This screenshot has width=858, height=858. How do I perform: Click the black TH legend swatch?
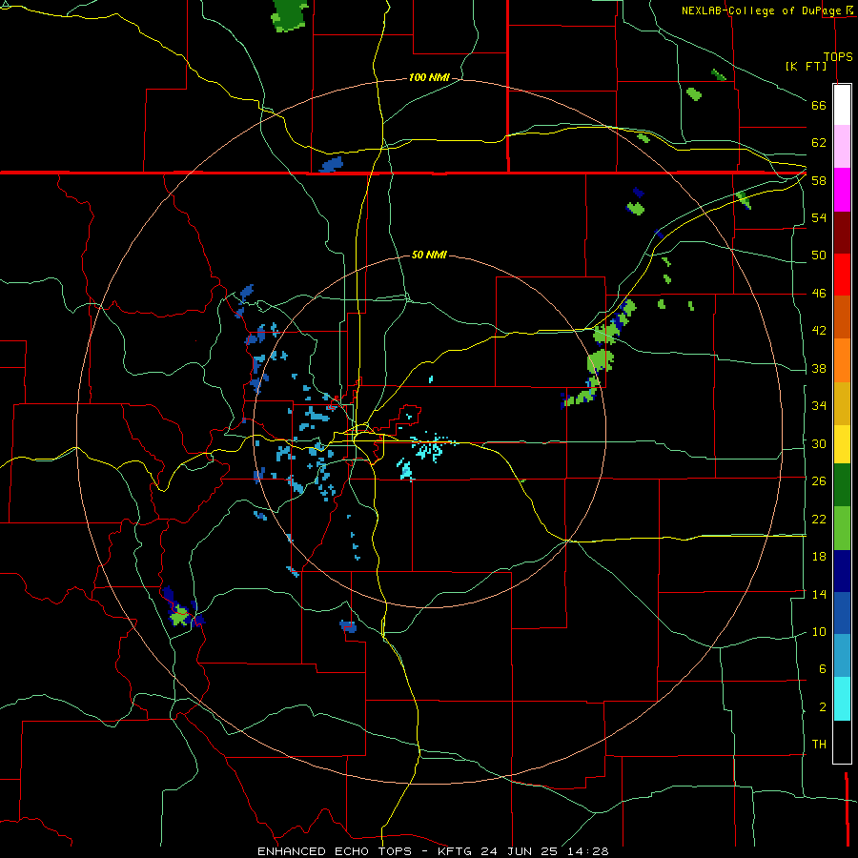[842, 742]
